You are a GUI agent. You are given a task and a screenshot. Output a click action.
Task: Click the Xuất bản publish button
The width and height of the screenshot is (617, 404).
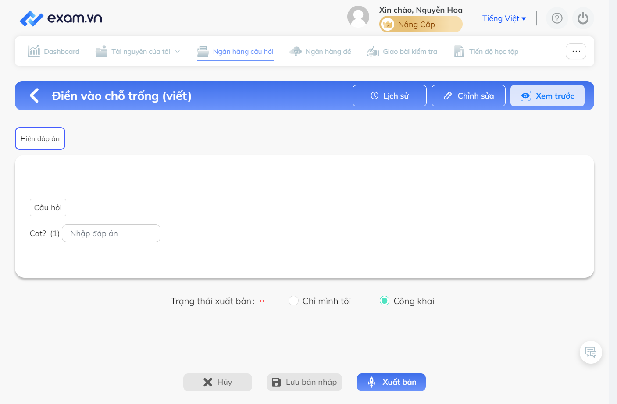click(391, 382)
